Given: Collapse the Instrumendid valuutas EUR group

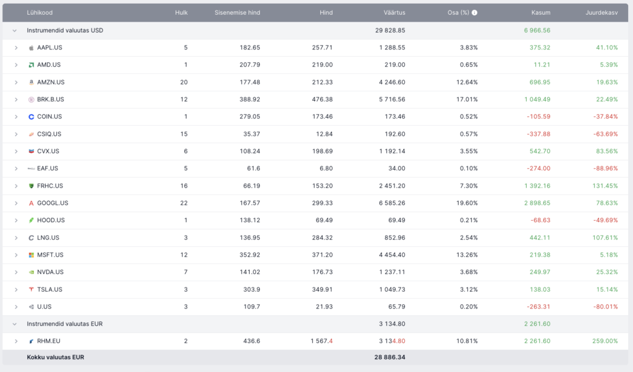Looking at the screenshot, I should click(14, 324).
